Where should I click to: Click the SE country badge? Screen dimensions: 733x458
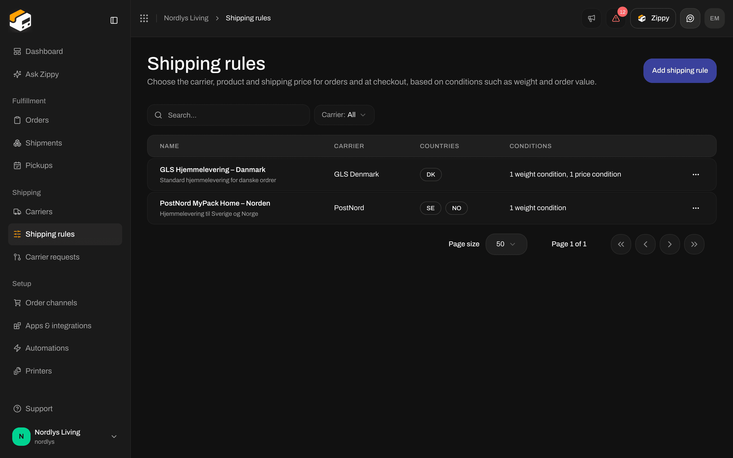tap(430, 208)
